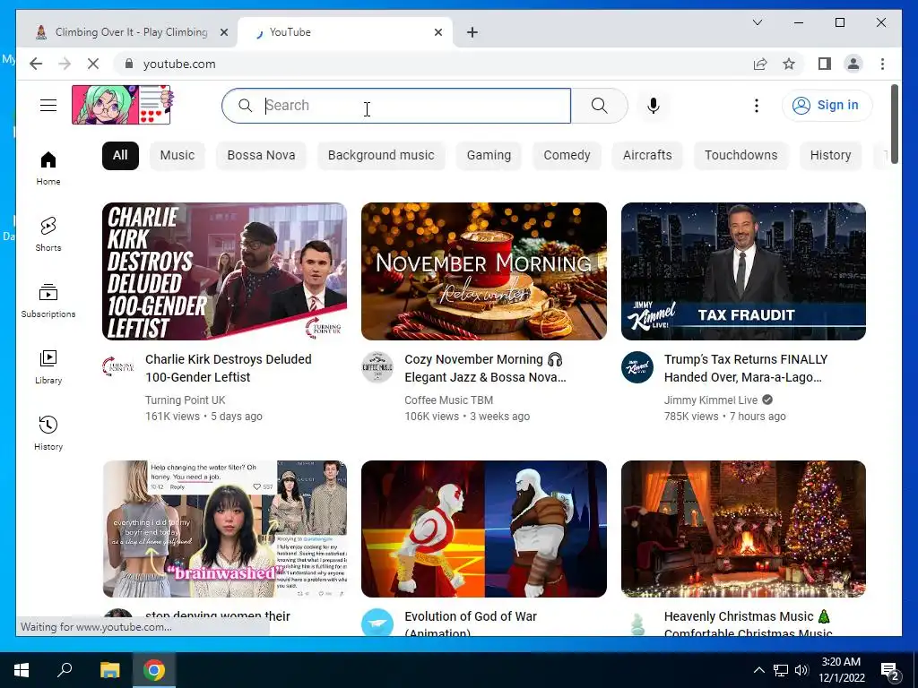Viewport: 918px width, 688px height.
Task: Open Coffee Music TBM channel name
Action: pyautogui.click(x=448, y=400)
